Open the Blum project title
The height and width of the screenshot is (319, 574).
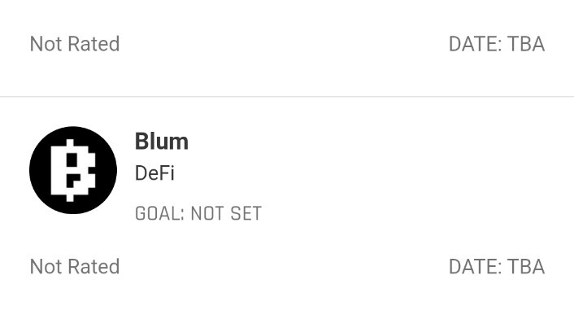[x=162, y=141]
